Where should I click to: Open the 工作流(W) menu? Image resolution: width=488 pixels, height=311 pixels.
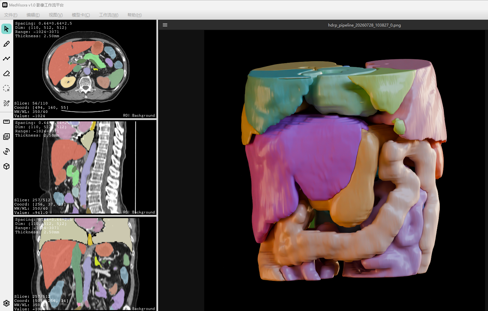(x=109, y=15)
